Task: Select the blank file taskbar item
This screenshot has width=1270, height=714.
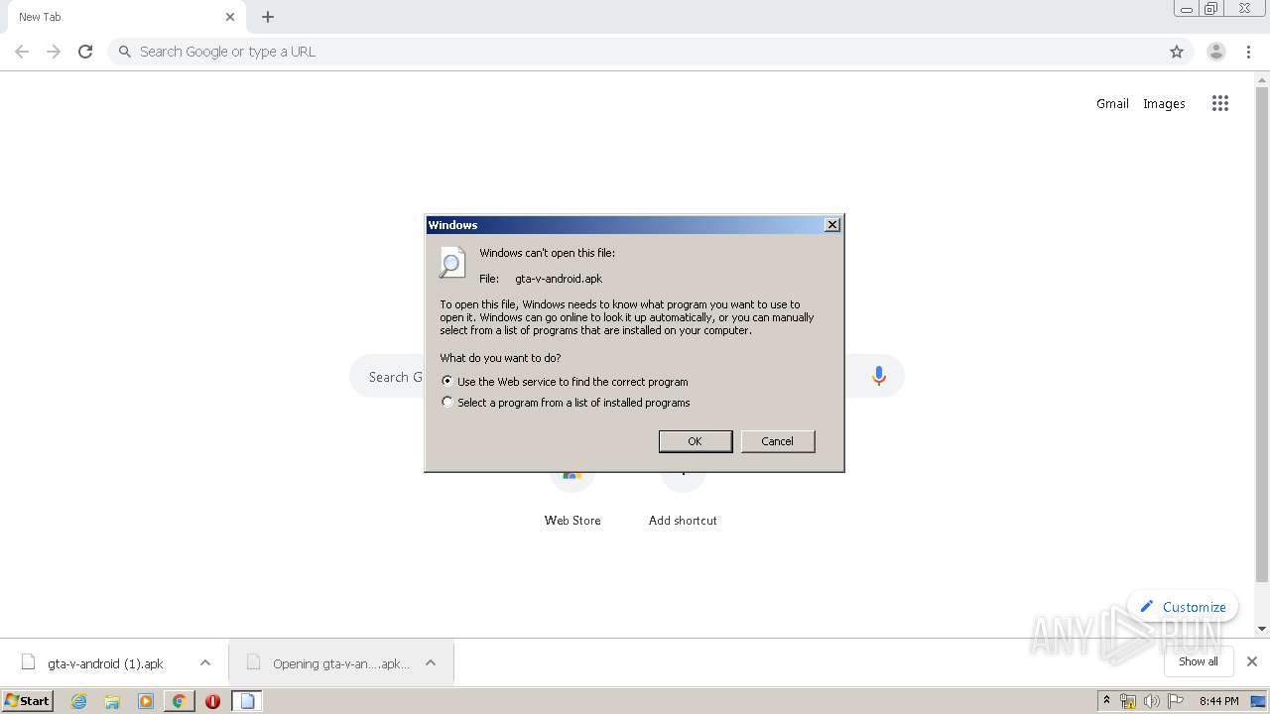Action: click(x=247, y=701)
